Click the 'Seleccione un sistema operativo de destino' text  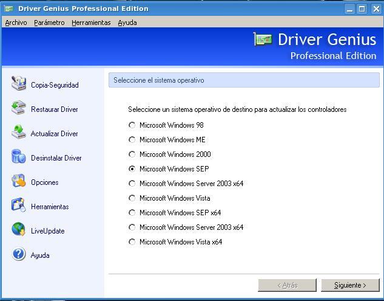click(237, 109)
